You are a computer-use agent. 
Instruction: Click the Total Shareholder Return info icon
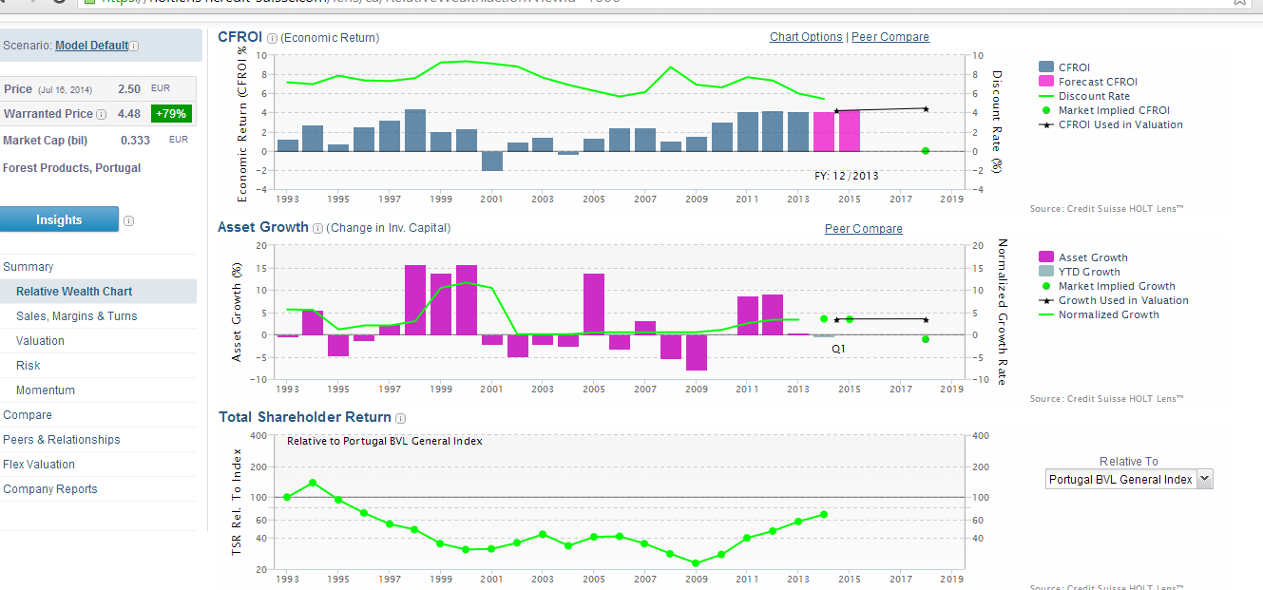(x=401, y=418)
